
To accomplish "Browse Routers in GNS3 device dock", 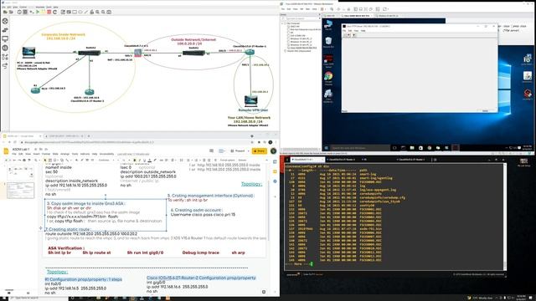I will tap(5, 21).
